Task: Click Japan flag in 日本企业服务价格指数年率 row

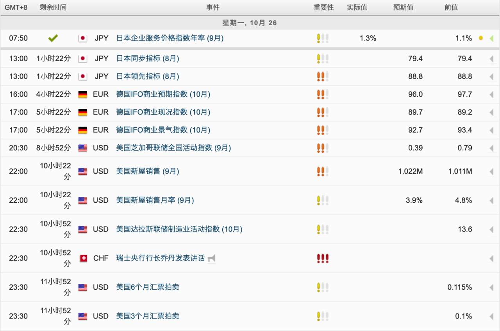Action: (82, 38)
